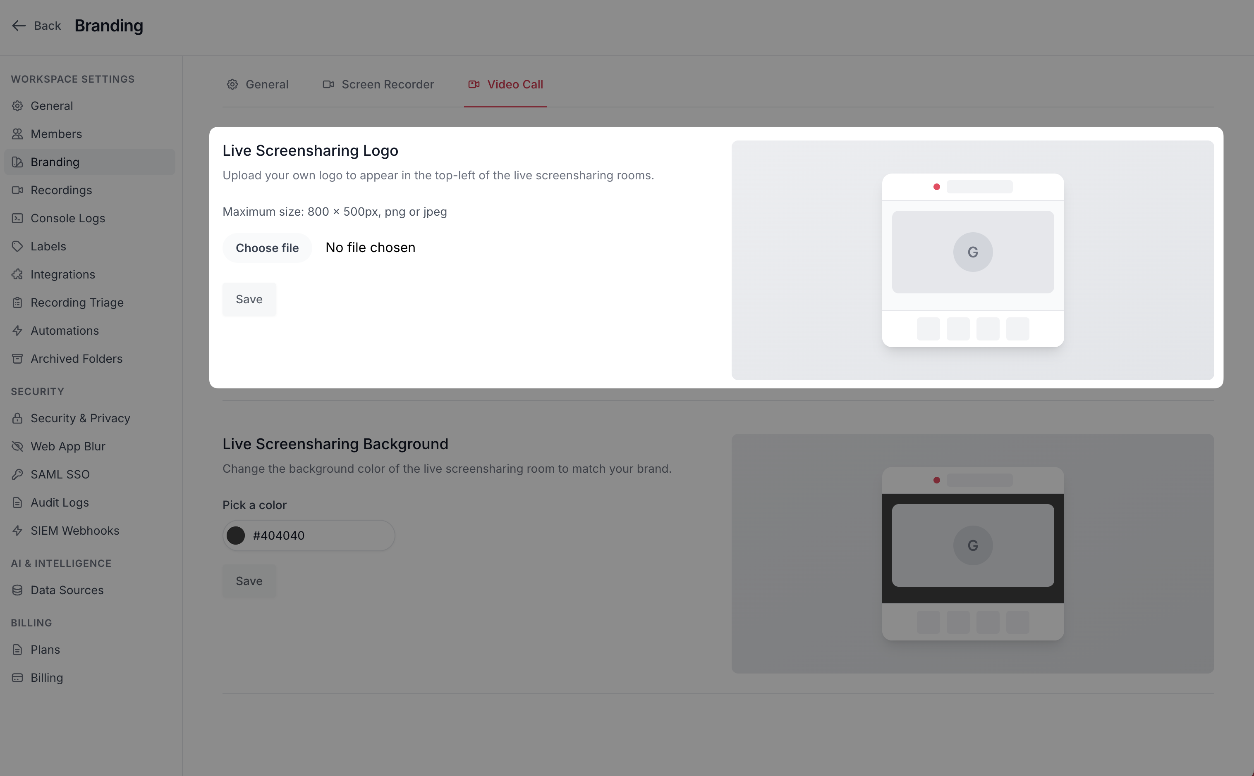This screenshot has height=776, width=1254.
Task: Click the Console Logs terminal icon
Action: point(17,218)
